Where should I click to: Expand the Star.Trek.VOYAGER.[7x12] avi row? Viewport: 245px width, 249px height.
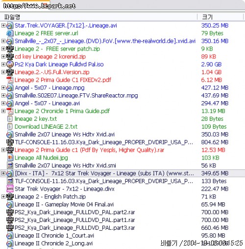tap(3, 26)
